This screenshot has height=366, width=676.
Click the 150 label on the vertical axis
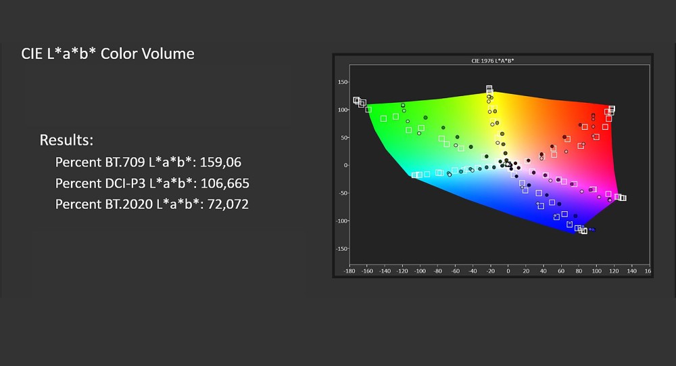click(343, 82)
